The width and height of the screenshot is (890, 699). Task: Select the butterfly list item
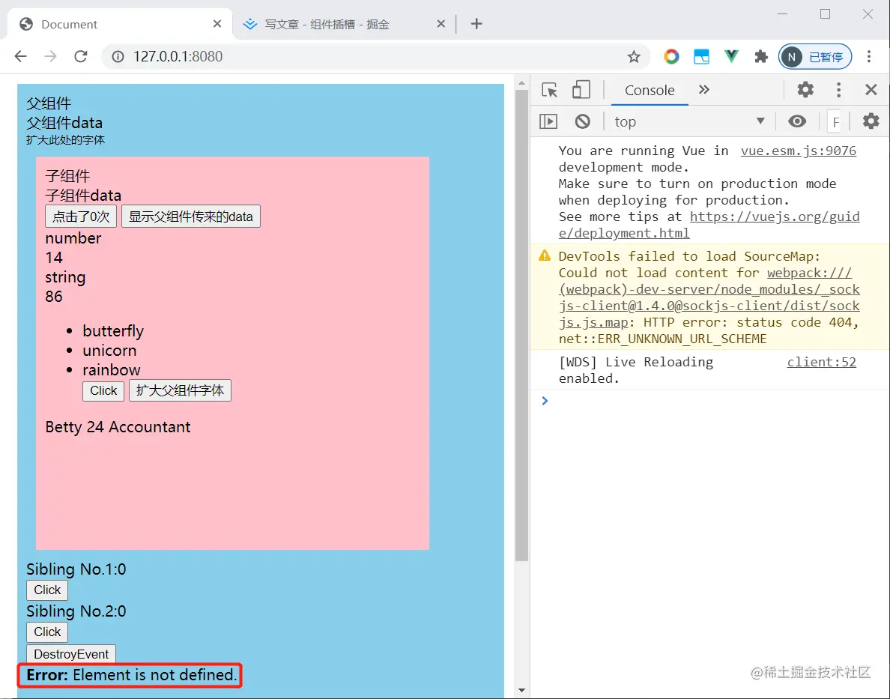tap(113, 331)
